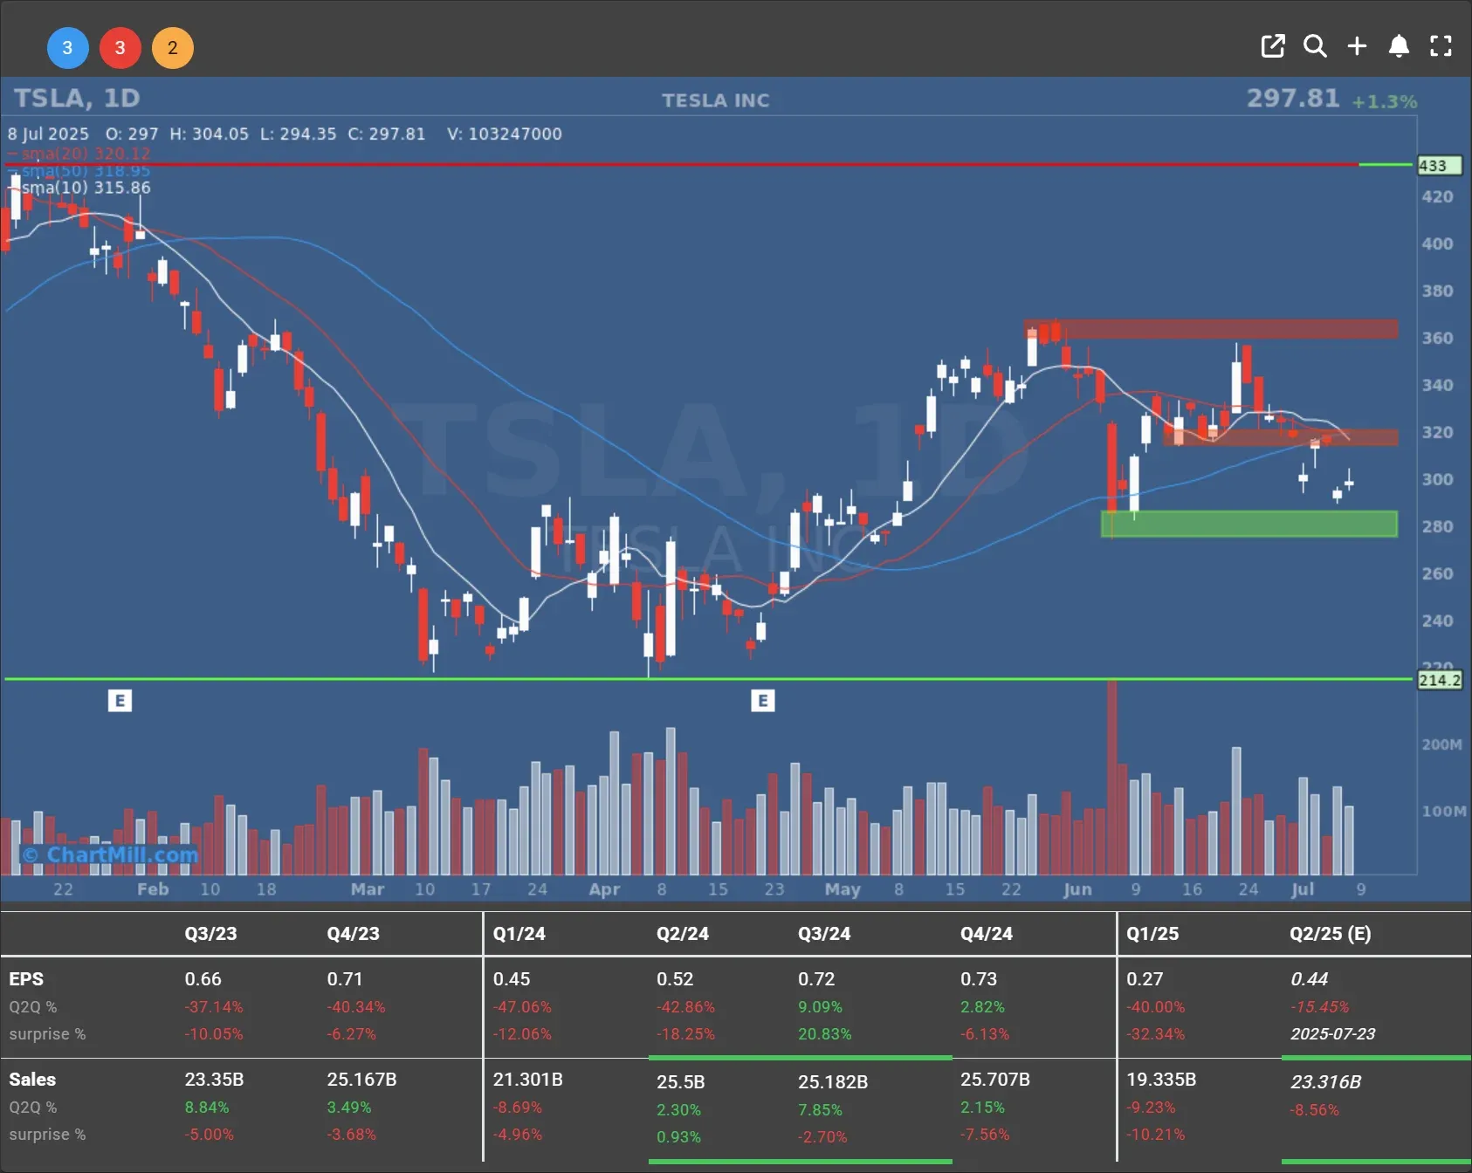Screen dimensions: 1472x1173
Task: Click the plus add icon
Action: [1357, 46]
